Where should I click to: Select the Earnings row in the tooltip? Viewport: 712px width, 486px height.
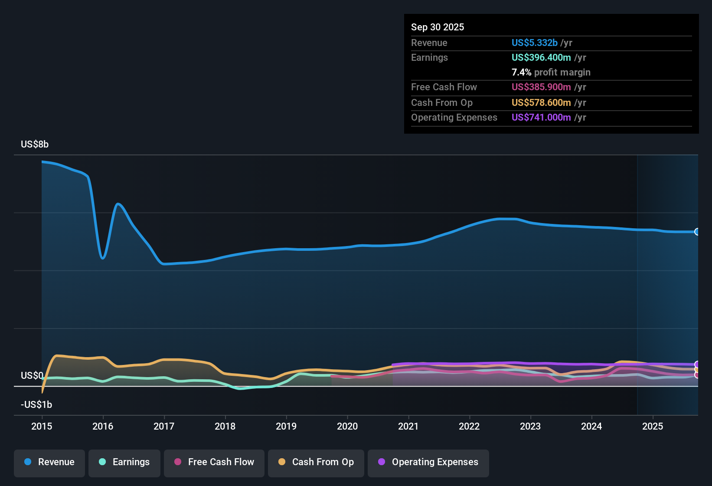551,57
